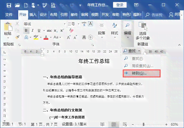
Task: Open the Clipboard pane launcher
Action: click(x=19, y=45)
